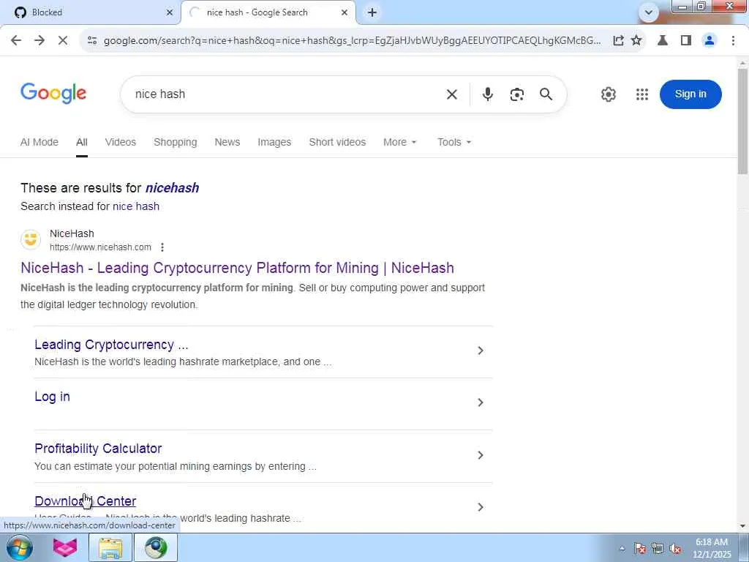
Task: Open the tab search dropdown arrow
Action: (649, 12)
